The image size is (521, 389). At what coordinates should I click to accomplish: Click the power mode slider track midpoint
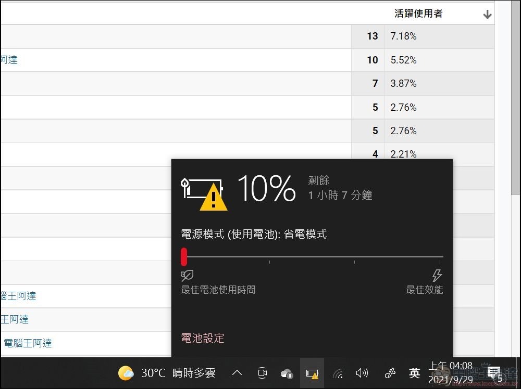[x=313, y=257]
